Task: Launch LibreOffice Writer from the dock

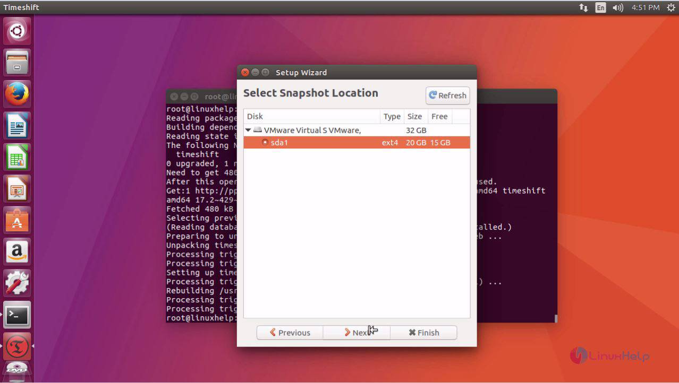Action: tap(17, 125)
